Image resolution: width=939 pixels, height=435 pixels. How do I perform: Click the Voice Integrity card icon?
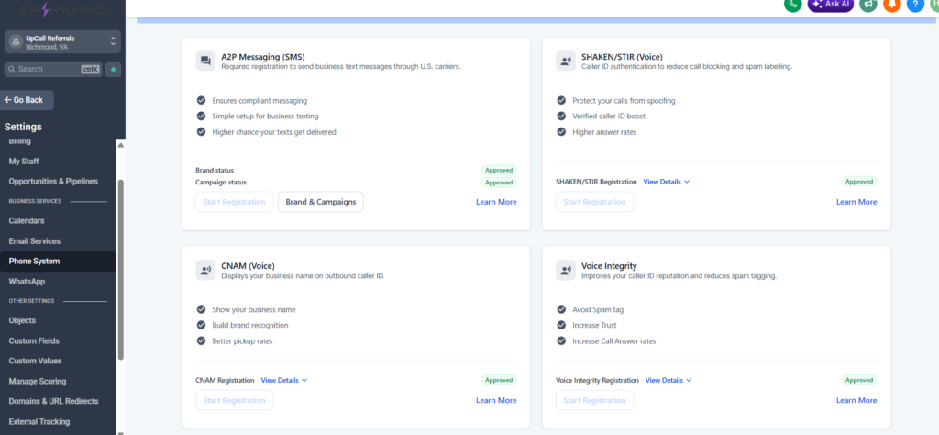tap(566, 270)
